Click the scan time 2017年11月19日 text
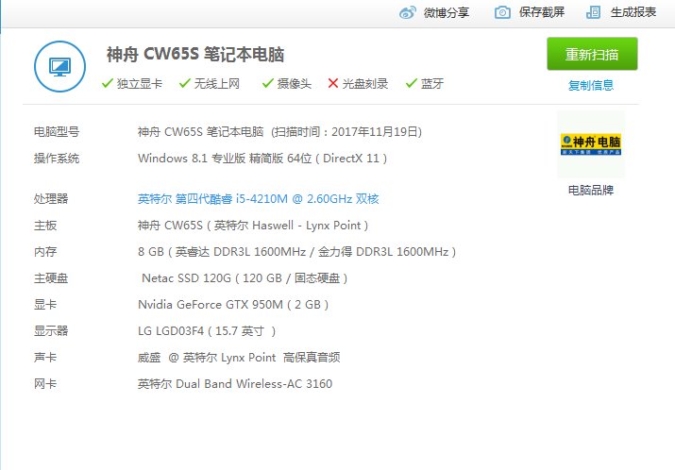Viewport: 675px width, 470px height. coord(347,132)
